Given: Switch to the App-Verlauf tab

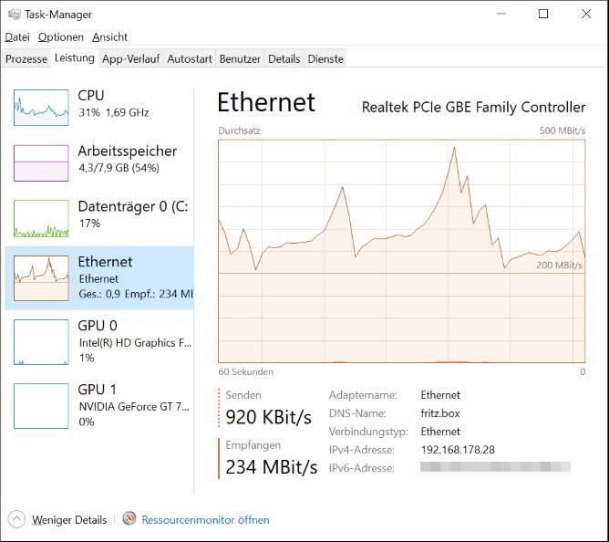Looking at the screenshot, I should [130, 59].
